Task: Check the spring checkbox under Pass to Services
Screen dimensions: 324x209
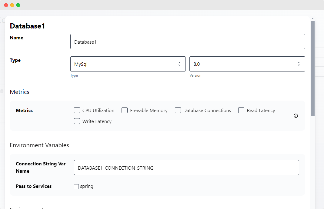Action: click(x=76, y=186)
